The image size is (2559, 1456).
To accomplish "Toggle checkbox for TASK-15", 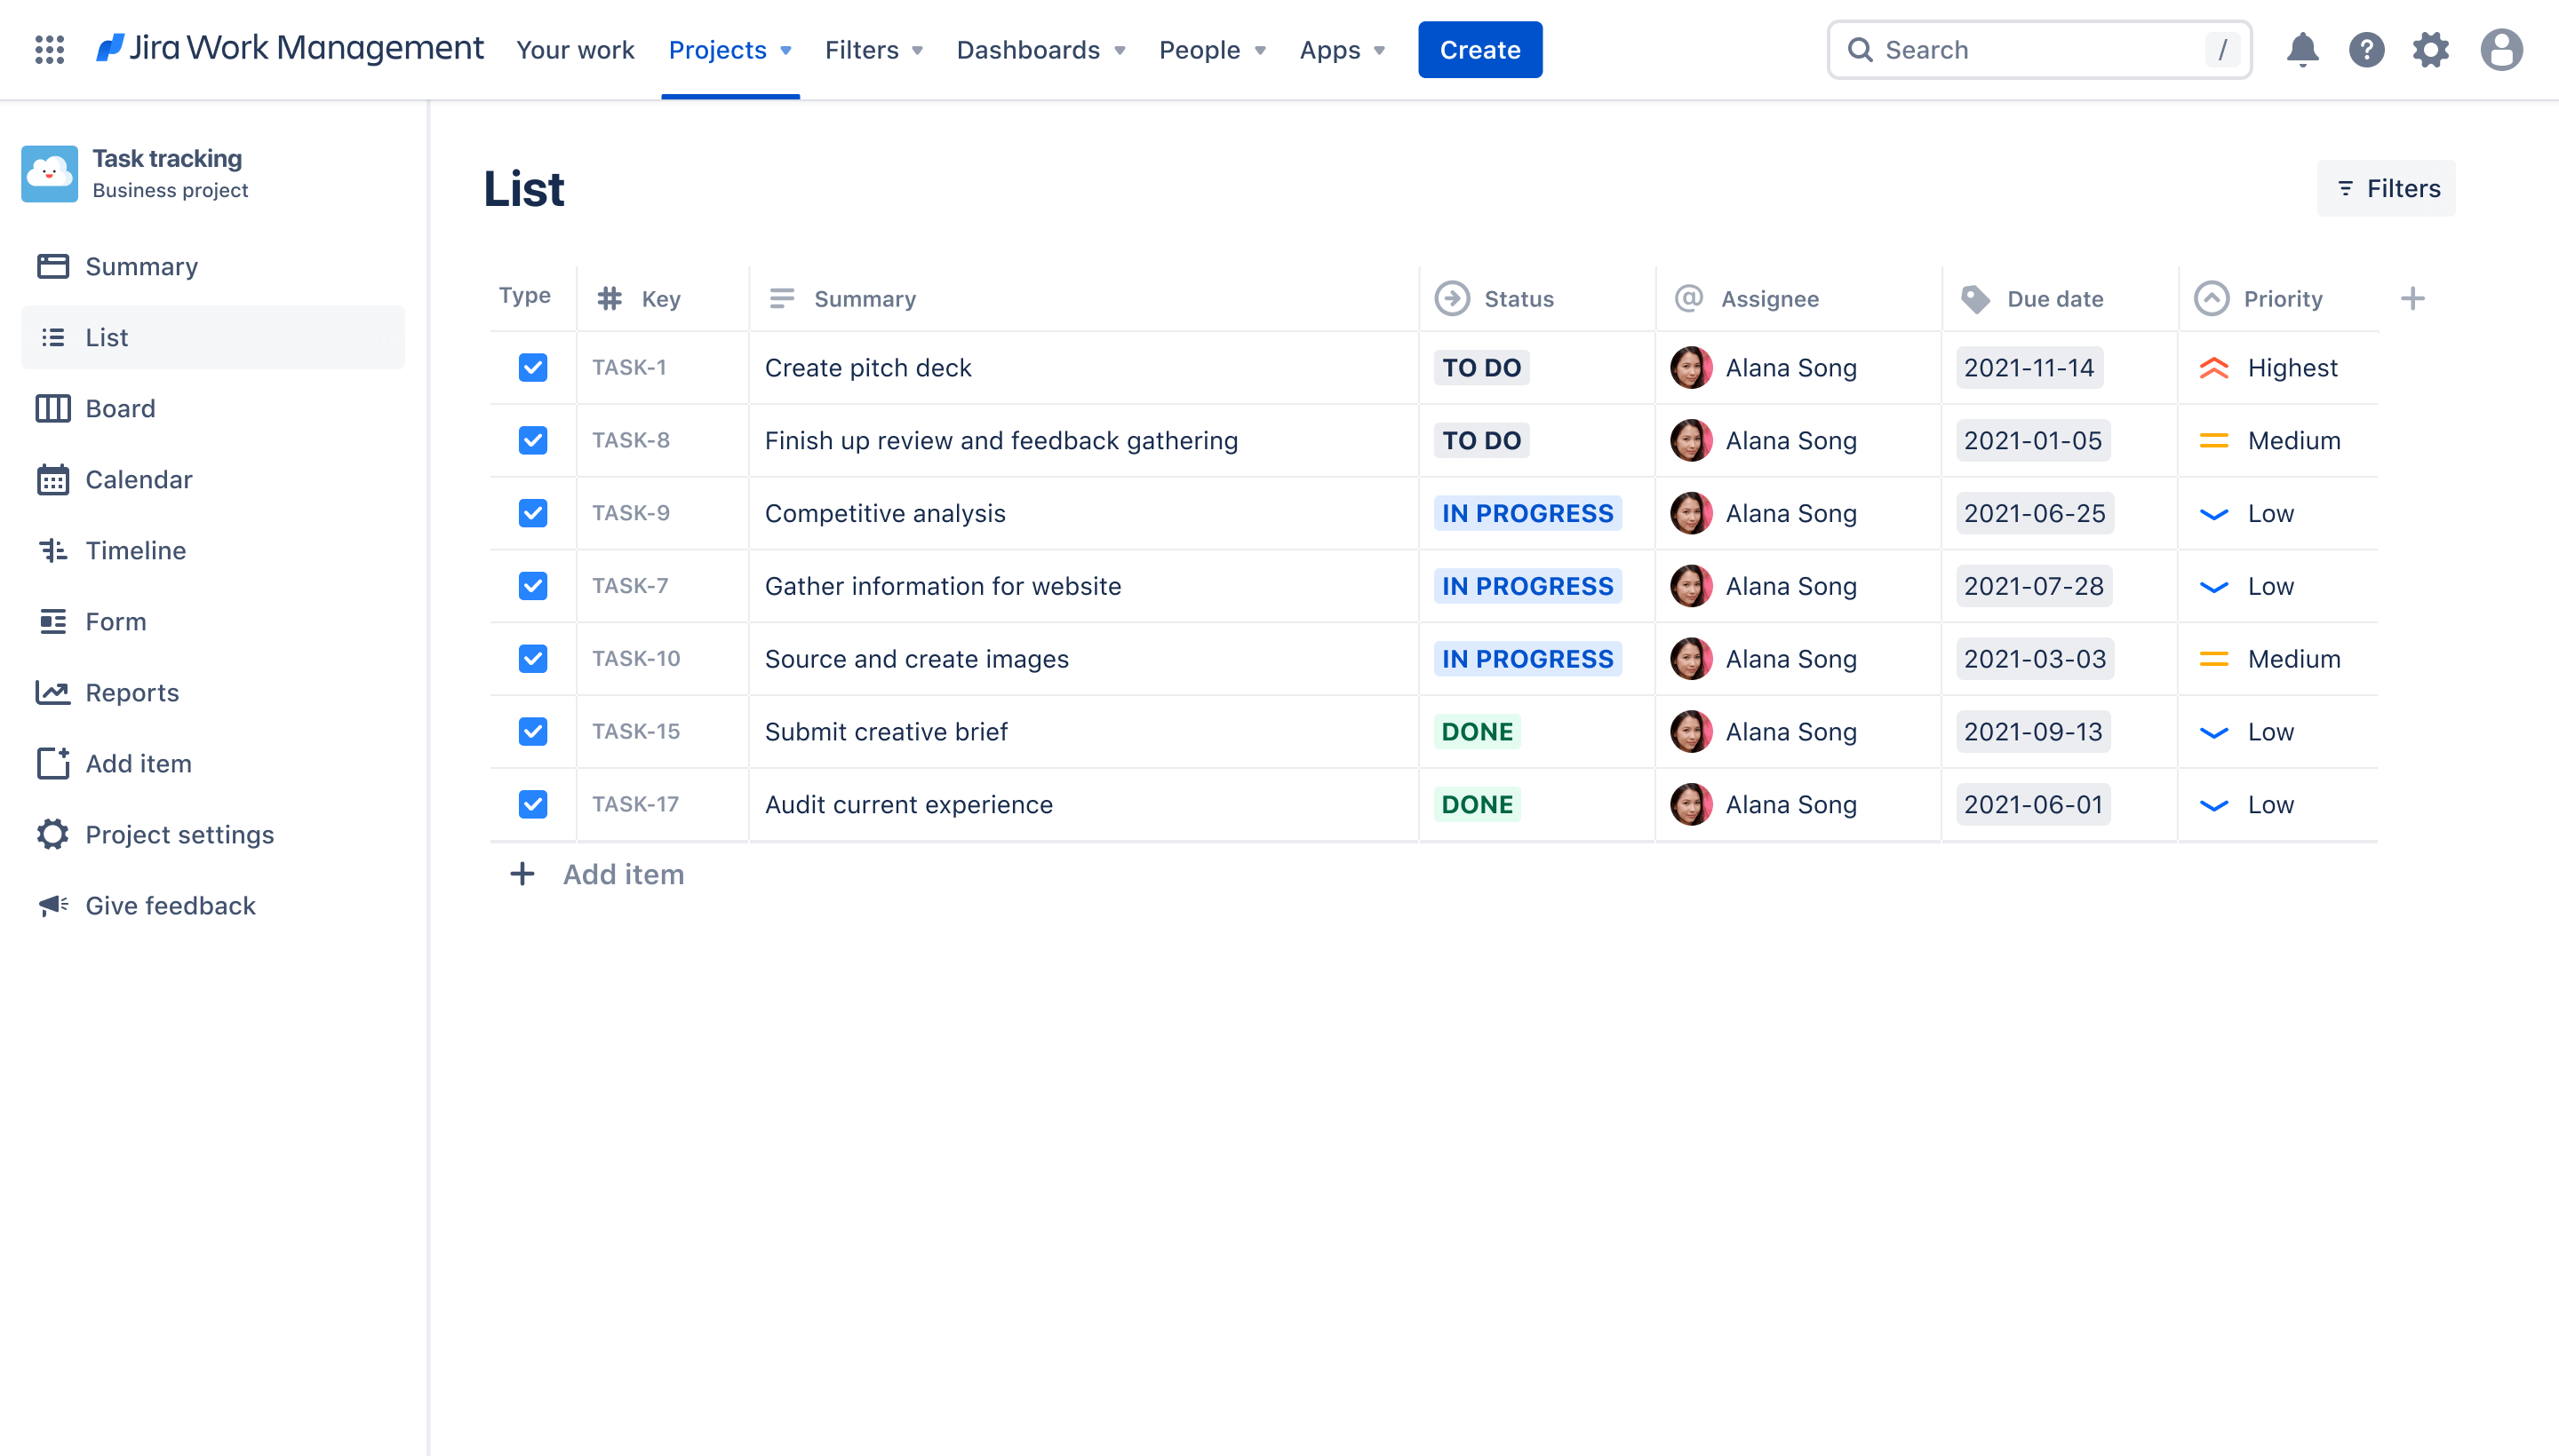I will click(x=532, y=731).
